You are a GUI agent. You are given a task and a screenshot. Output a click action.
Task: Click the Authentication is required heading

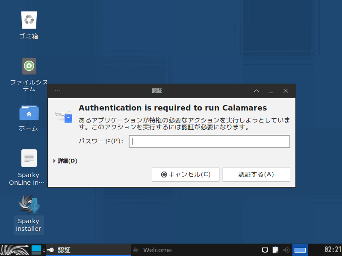click(x=173, y=108)
